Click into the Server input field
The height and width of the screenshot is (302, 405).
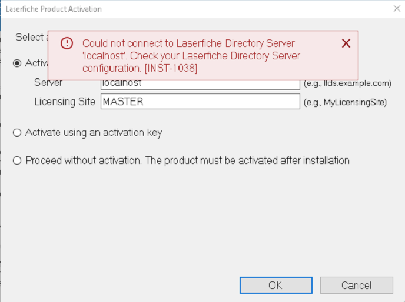[x=200, y=85]
